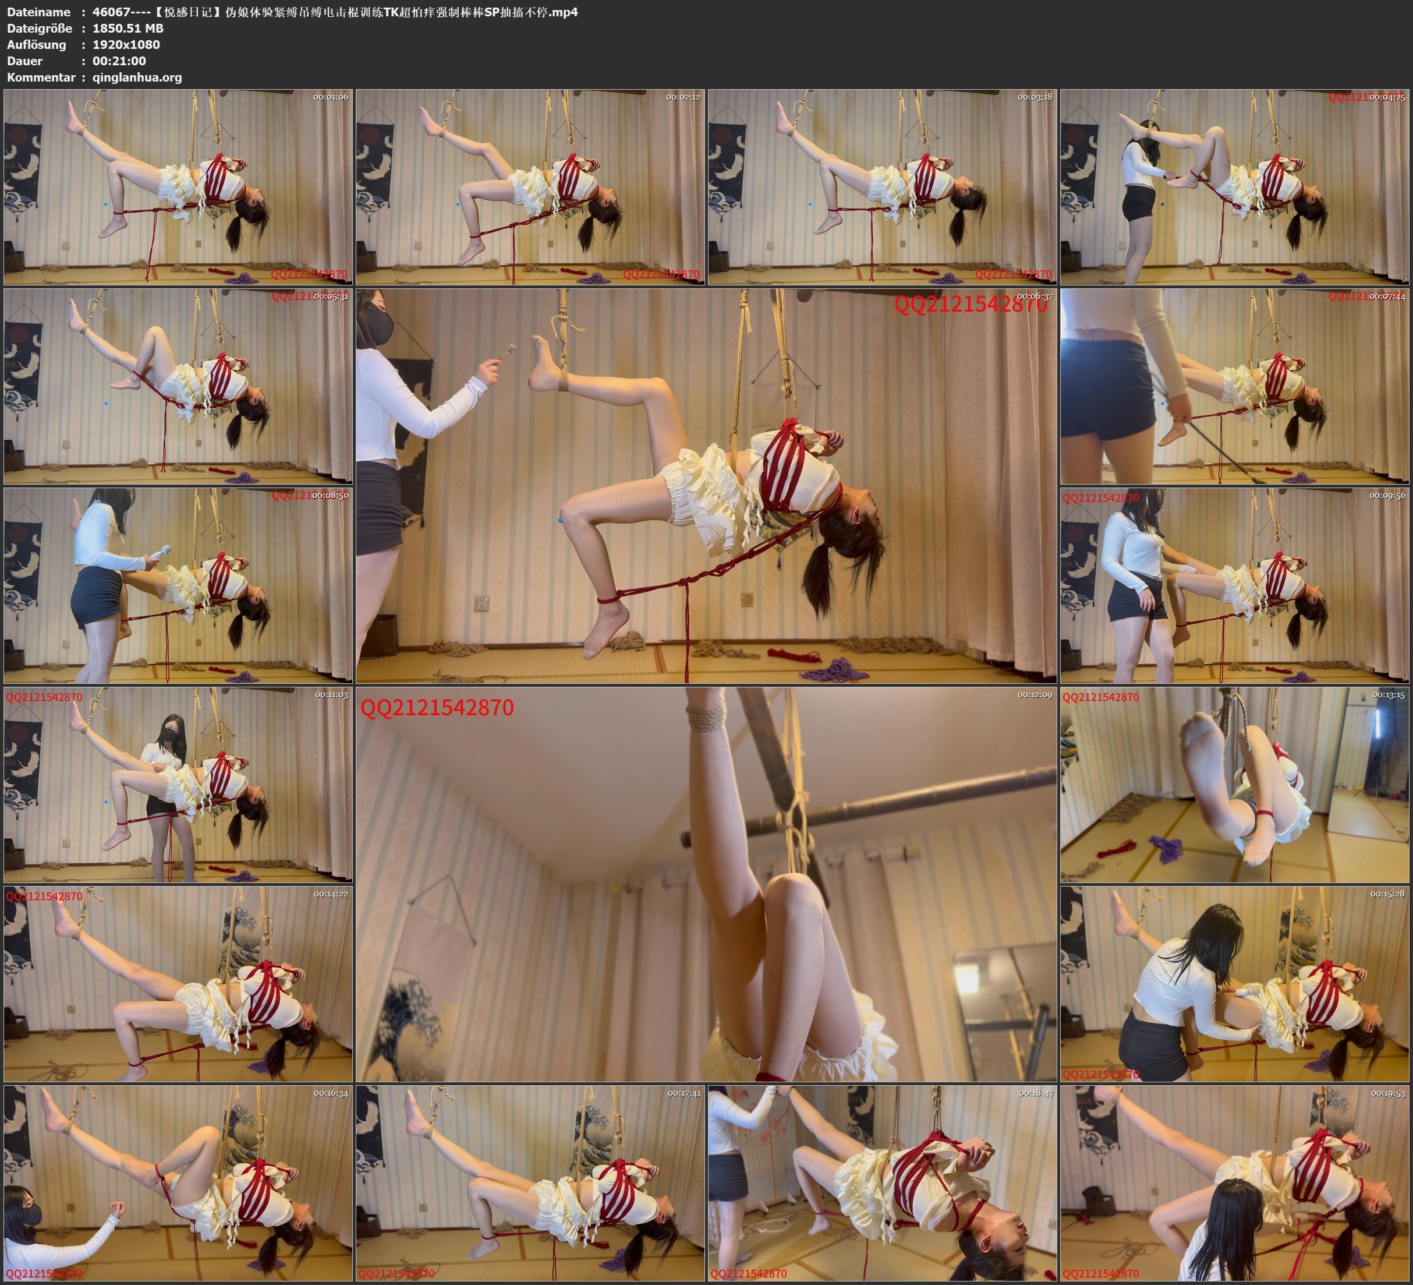Screen dimensions: 1413x1285
Task: Open the large frame at 00:06:37
Action: point(706,486)
